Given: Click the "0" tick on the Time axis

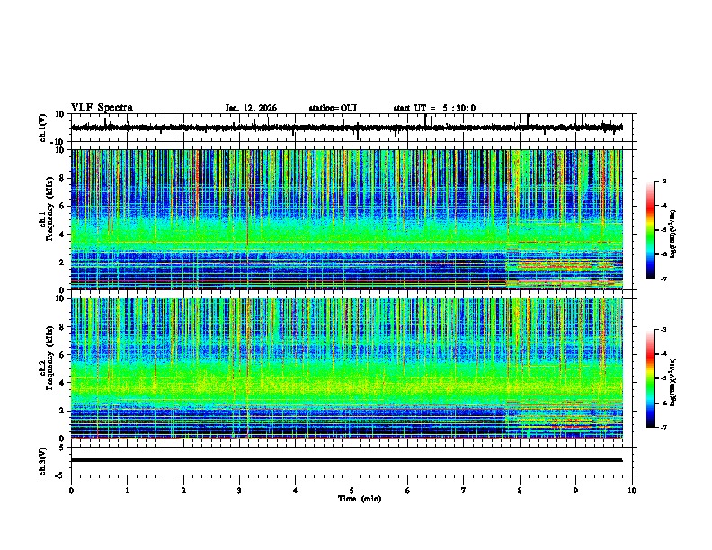Looking at the screenshot, I should 71,491.
